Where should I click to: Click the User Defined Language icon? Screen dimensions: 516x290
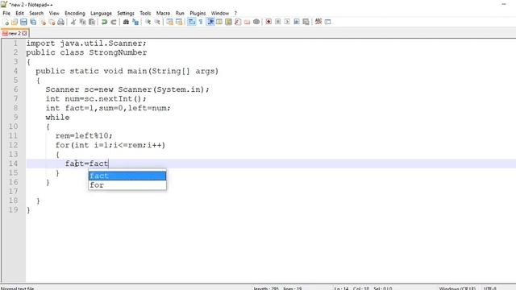tap(219, 22)
